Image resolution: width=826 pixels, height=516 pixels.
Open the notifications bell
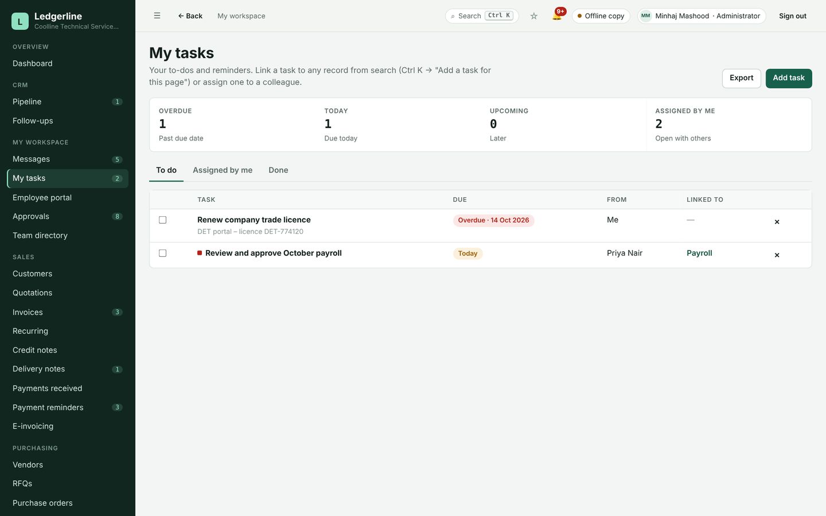coord(557,15)
